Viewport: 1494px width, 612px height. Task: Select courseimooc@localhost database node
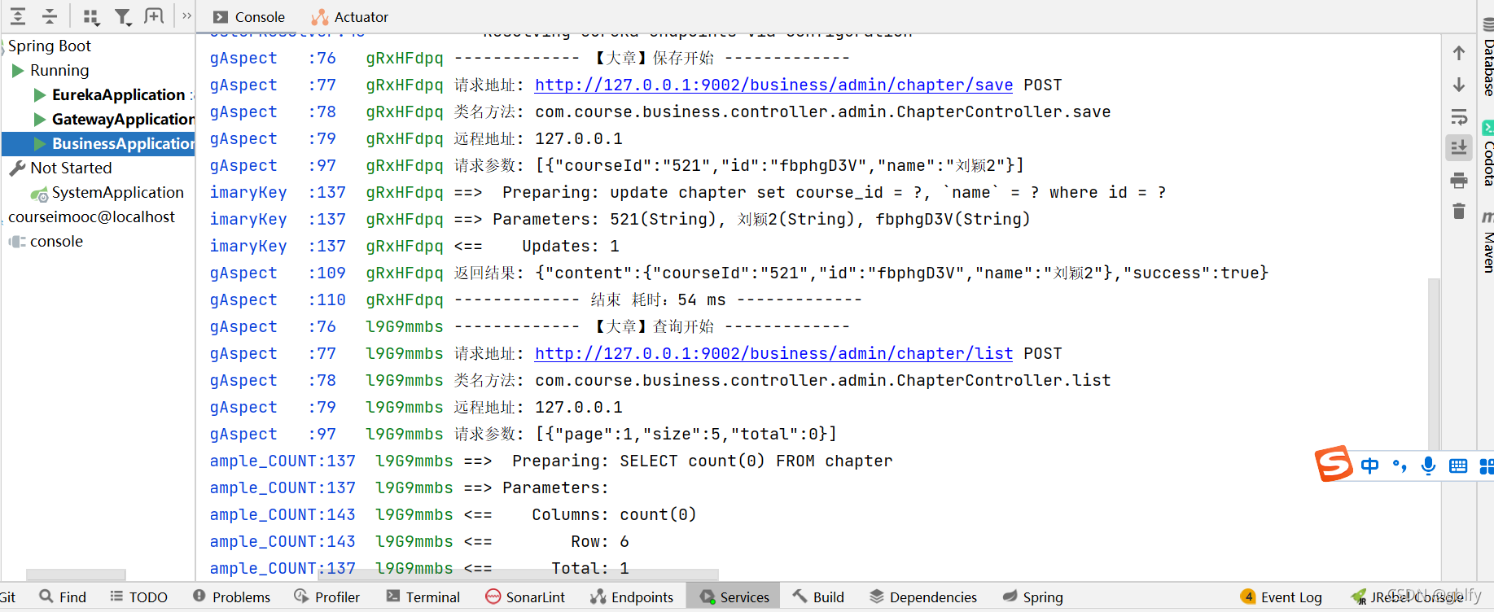tap(91, 216)
